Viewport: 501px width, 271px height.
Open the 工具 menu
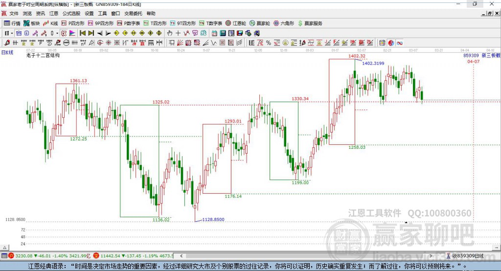click(102, 13)
